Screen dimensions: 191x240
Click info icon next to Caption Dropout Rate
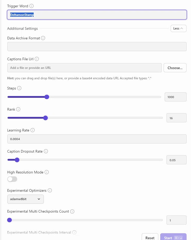point(46,151)
